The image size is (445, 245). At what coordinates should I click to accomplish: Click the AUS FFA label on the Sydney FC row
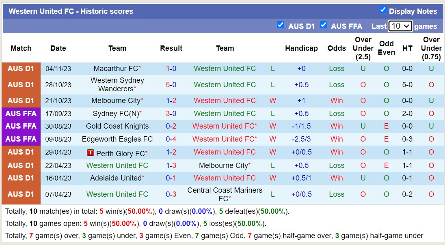[x=21, y=114]
